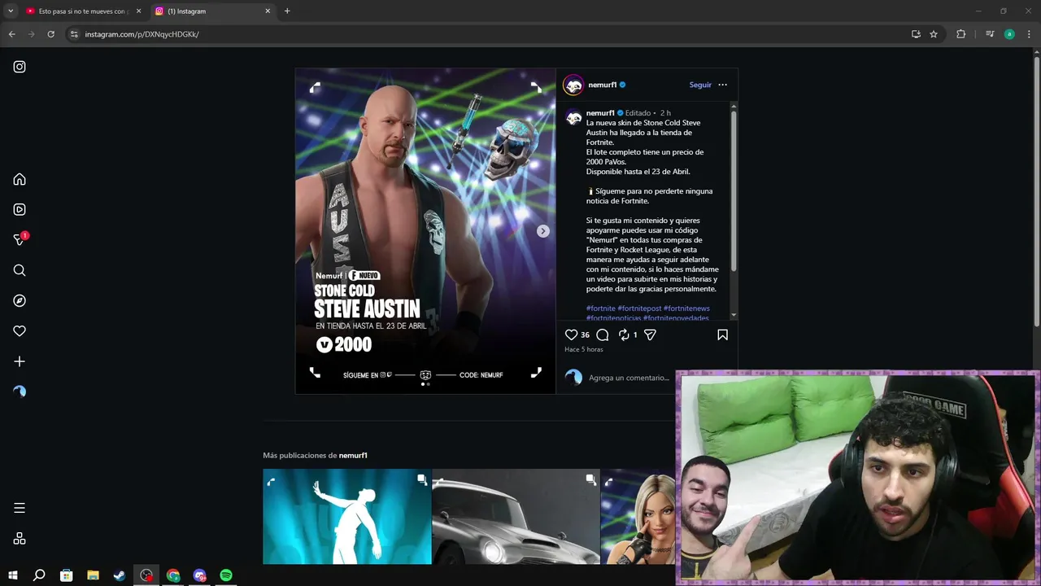
Task: Click the like count 36
Action: 585,335
